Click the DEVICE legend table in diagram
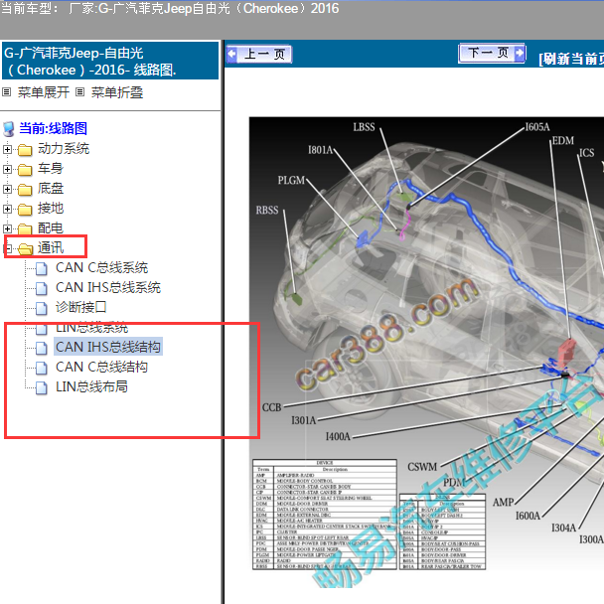The image size is (604, 604). pos(325,515)
